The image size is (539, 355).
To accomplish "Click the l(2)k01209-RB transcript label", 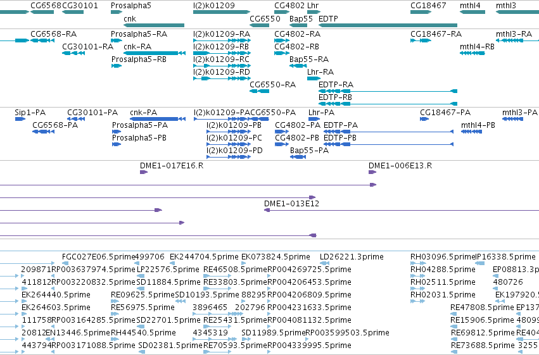I will click(221, 47).
